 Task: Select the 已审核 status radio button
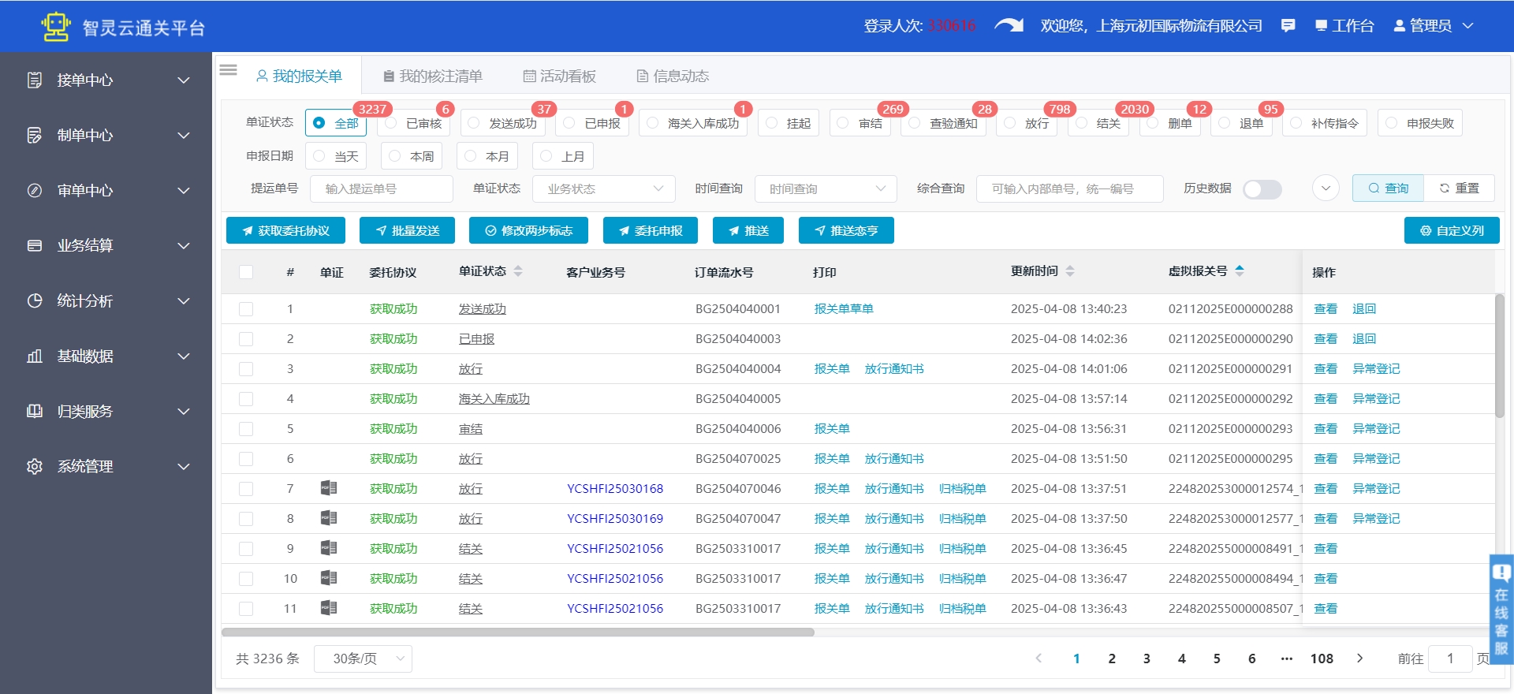pyautogui.click(x=391, y=123)
